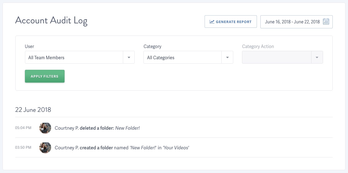Click the 'deleted a folder: New Folder!' entry text
The height and width of the screenshot is (173, 348).
[110, 128]
